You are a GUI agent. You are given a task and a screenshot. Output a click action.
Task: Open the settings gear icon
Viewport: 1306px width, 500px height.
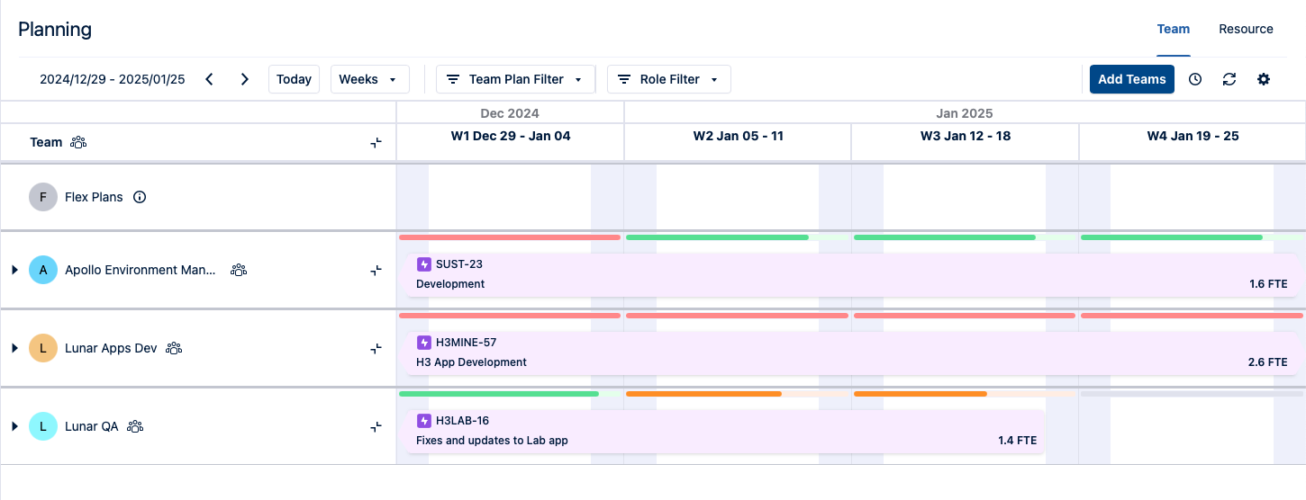point(1264,79)
